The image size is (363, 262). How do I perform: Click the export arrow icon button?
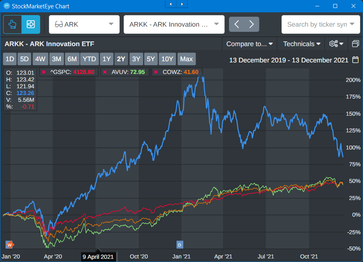(x=31, y=24)
